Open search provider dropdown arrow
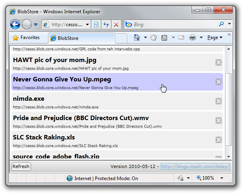 tap(229, 24)
